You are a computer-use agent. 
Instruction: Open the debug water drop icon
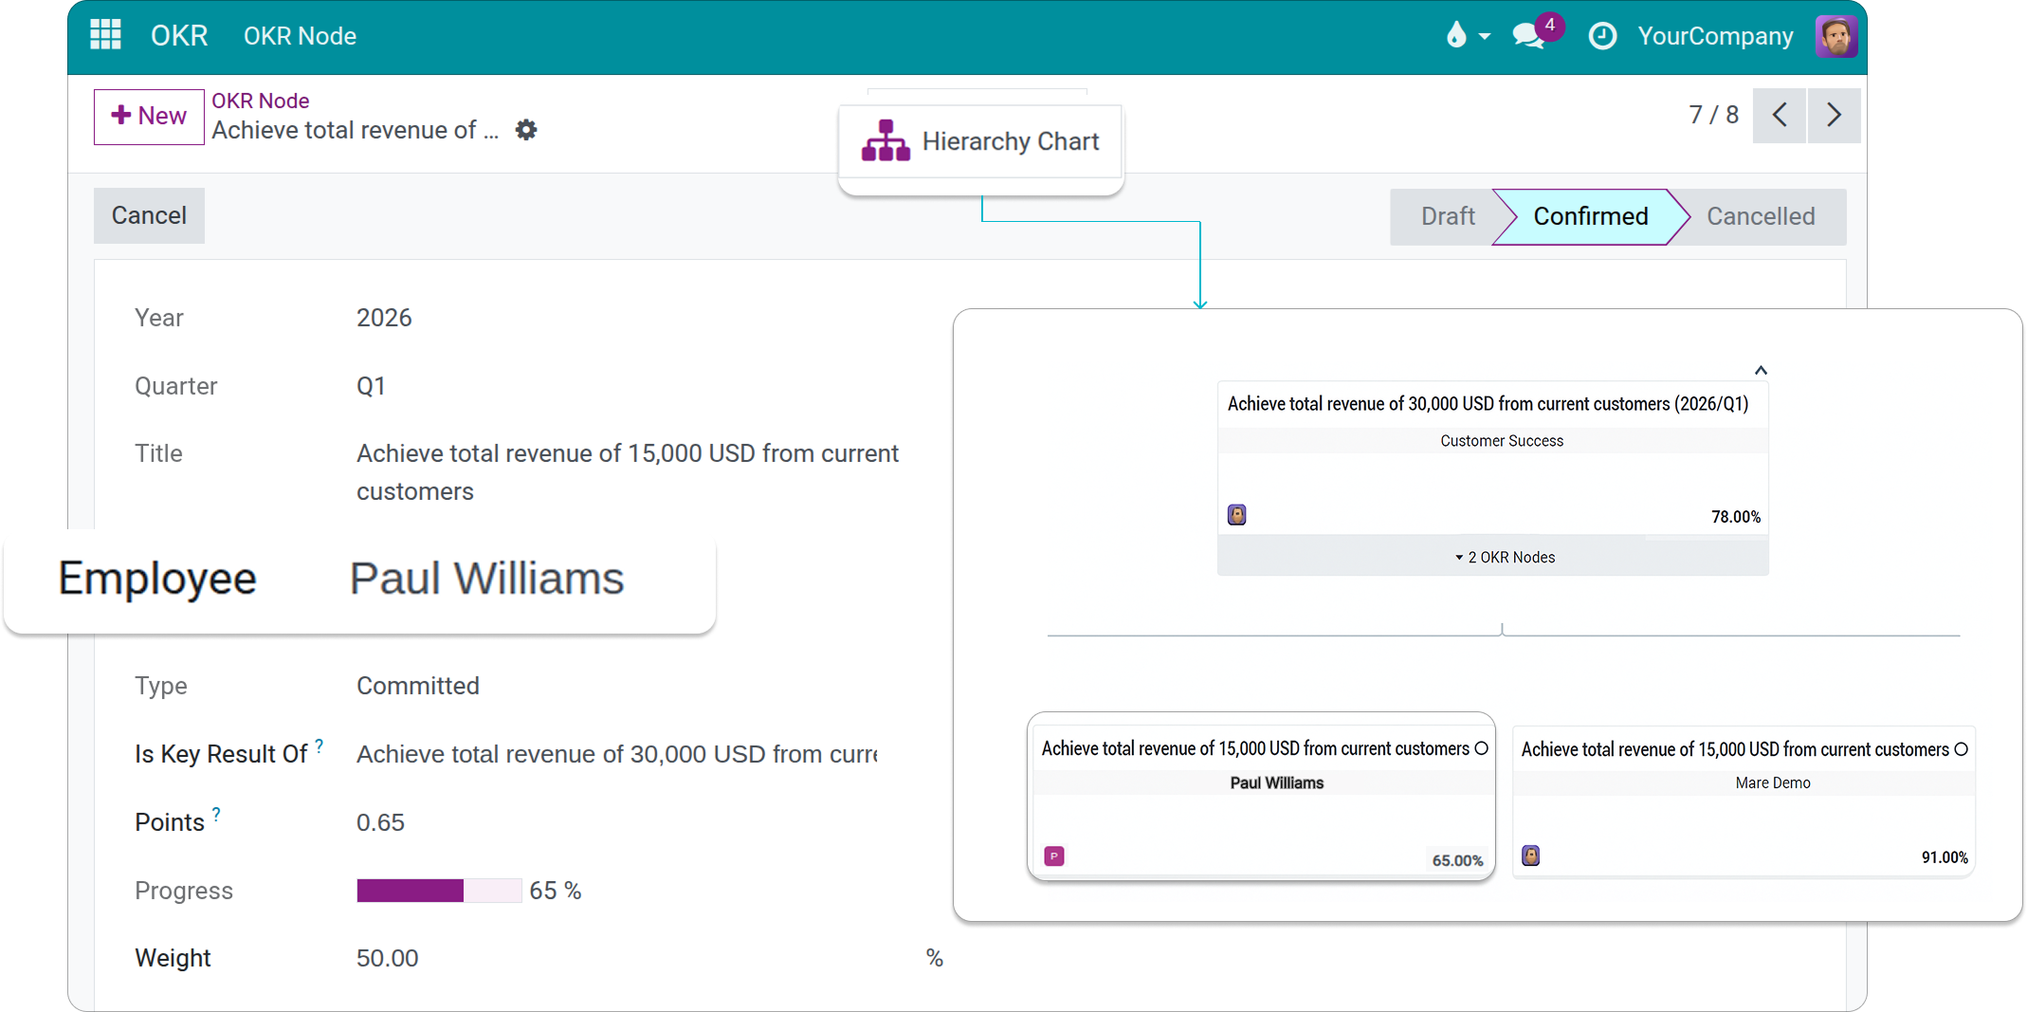[1456, 36]
